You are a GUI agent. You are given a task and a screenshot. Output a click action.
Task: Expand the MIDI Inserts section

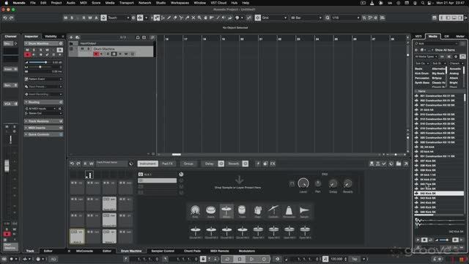coord(43,128)
